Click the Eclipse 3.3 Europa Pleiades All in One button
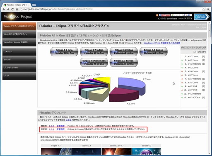Image resolution: width=212 pixels, height=156 pixels. coord(124,62)
